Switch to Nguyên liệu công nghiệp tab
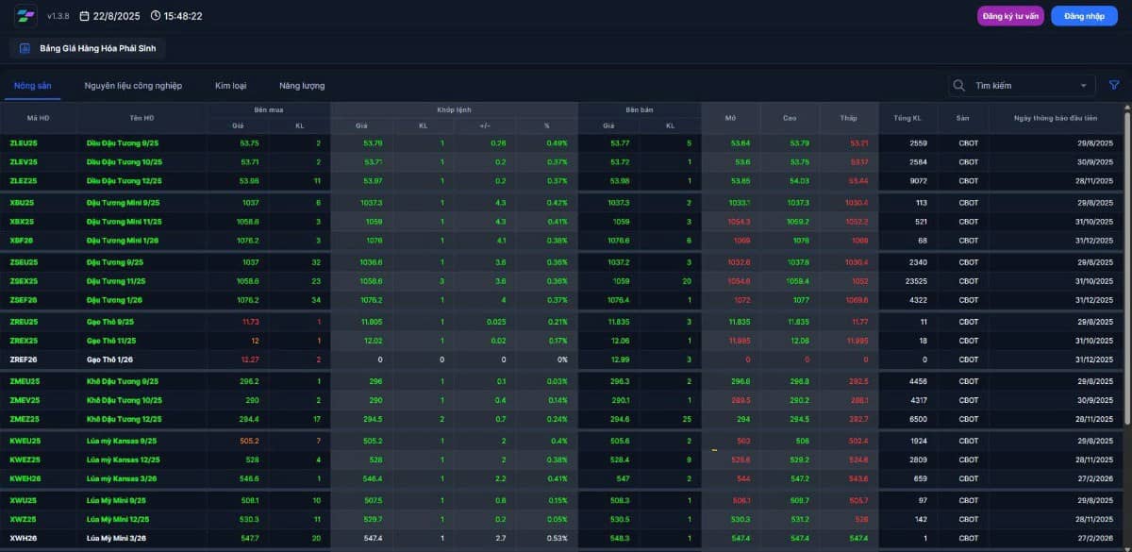Viewport: 1132px width, 552px height. click(x=133, y=86)
